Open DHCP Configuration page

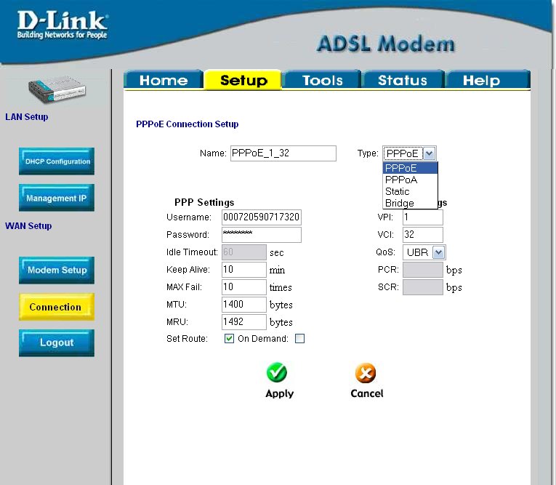[57, 161]
